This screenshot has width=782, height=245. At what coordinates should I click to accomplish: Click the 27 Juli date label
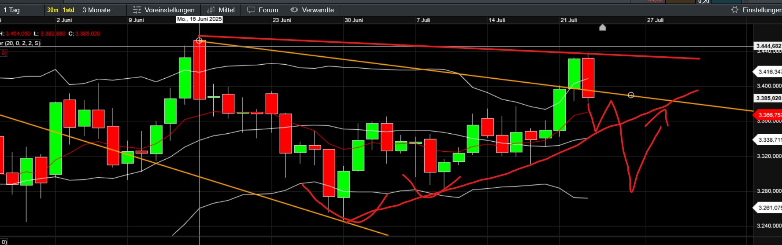[x=655, y=20]
